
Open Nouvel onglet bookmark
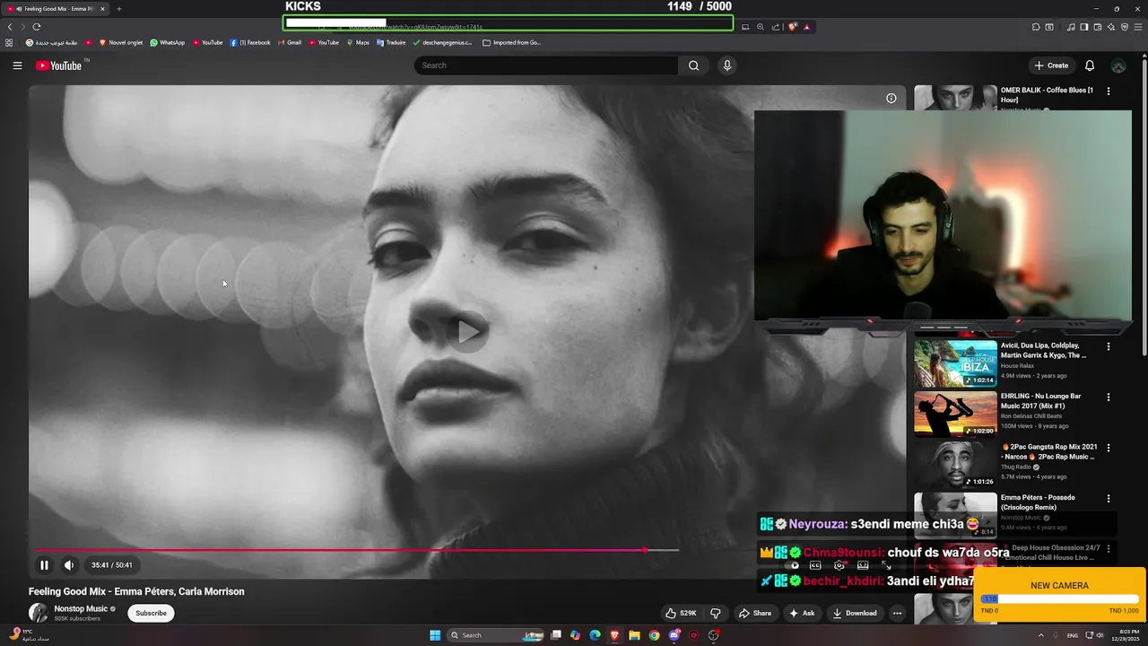click(121, 42)
